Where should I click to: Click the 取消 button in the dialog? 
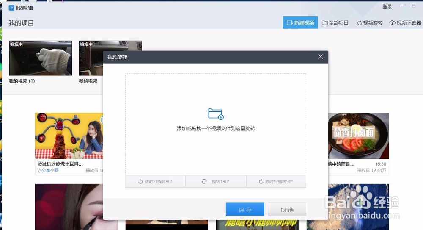tap(287, 210)
